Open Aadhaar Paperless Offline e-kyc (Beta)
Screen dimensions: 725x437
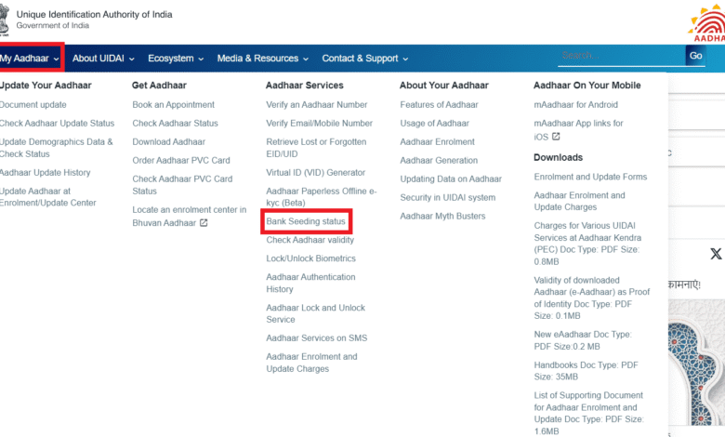point(322,197)
